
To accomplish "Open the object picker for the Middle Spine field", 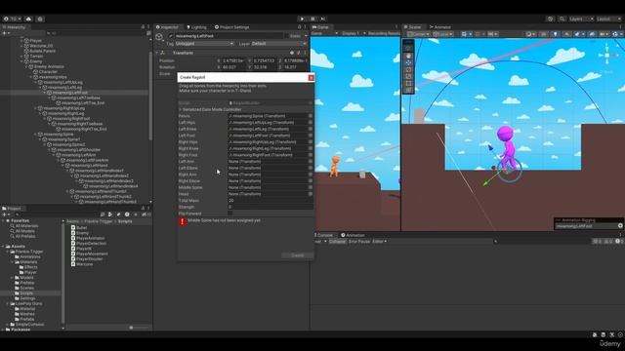I will [311, 187].
